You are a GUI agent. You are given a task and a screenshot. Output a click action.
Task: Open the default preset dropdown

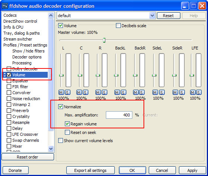[152, 16]
